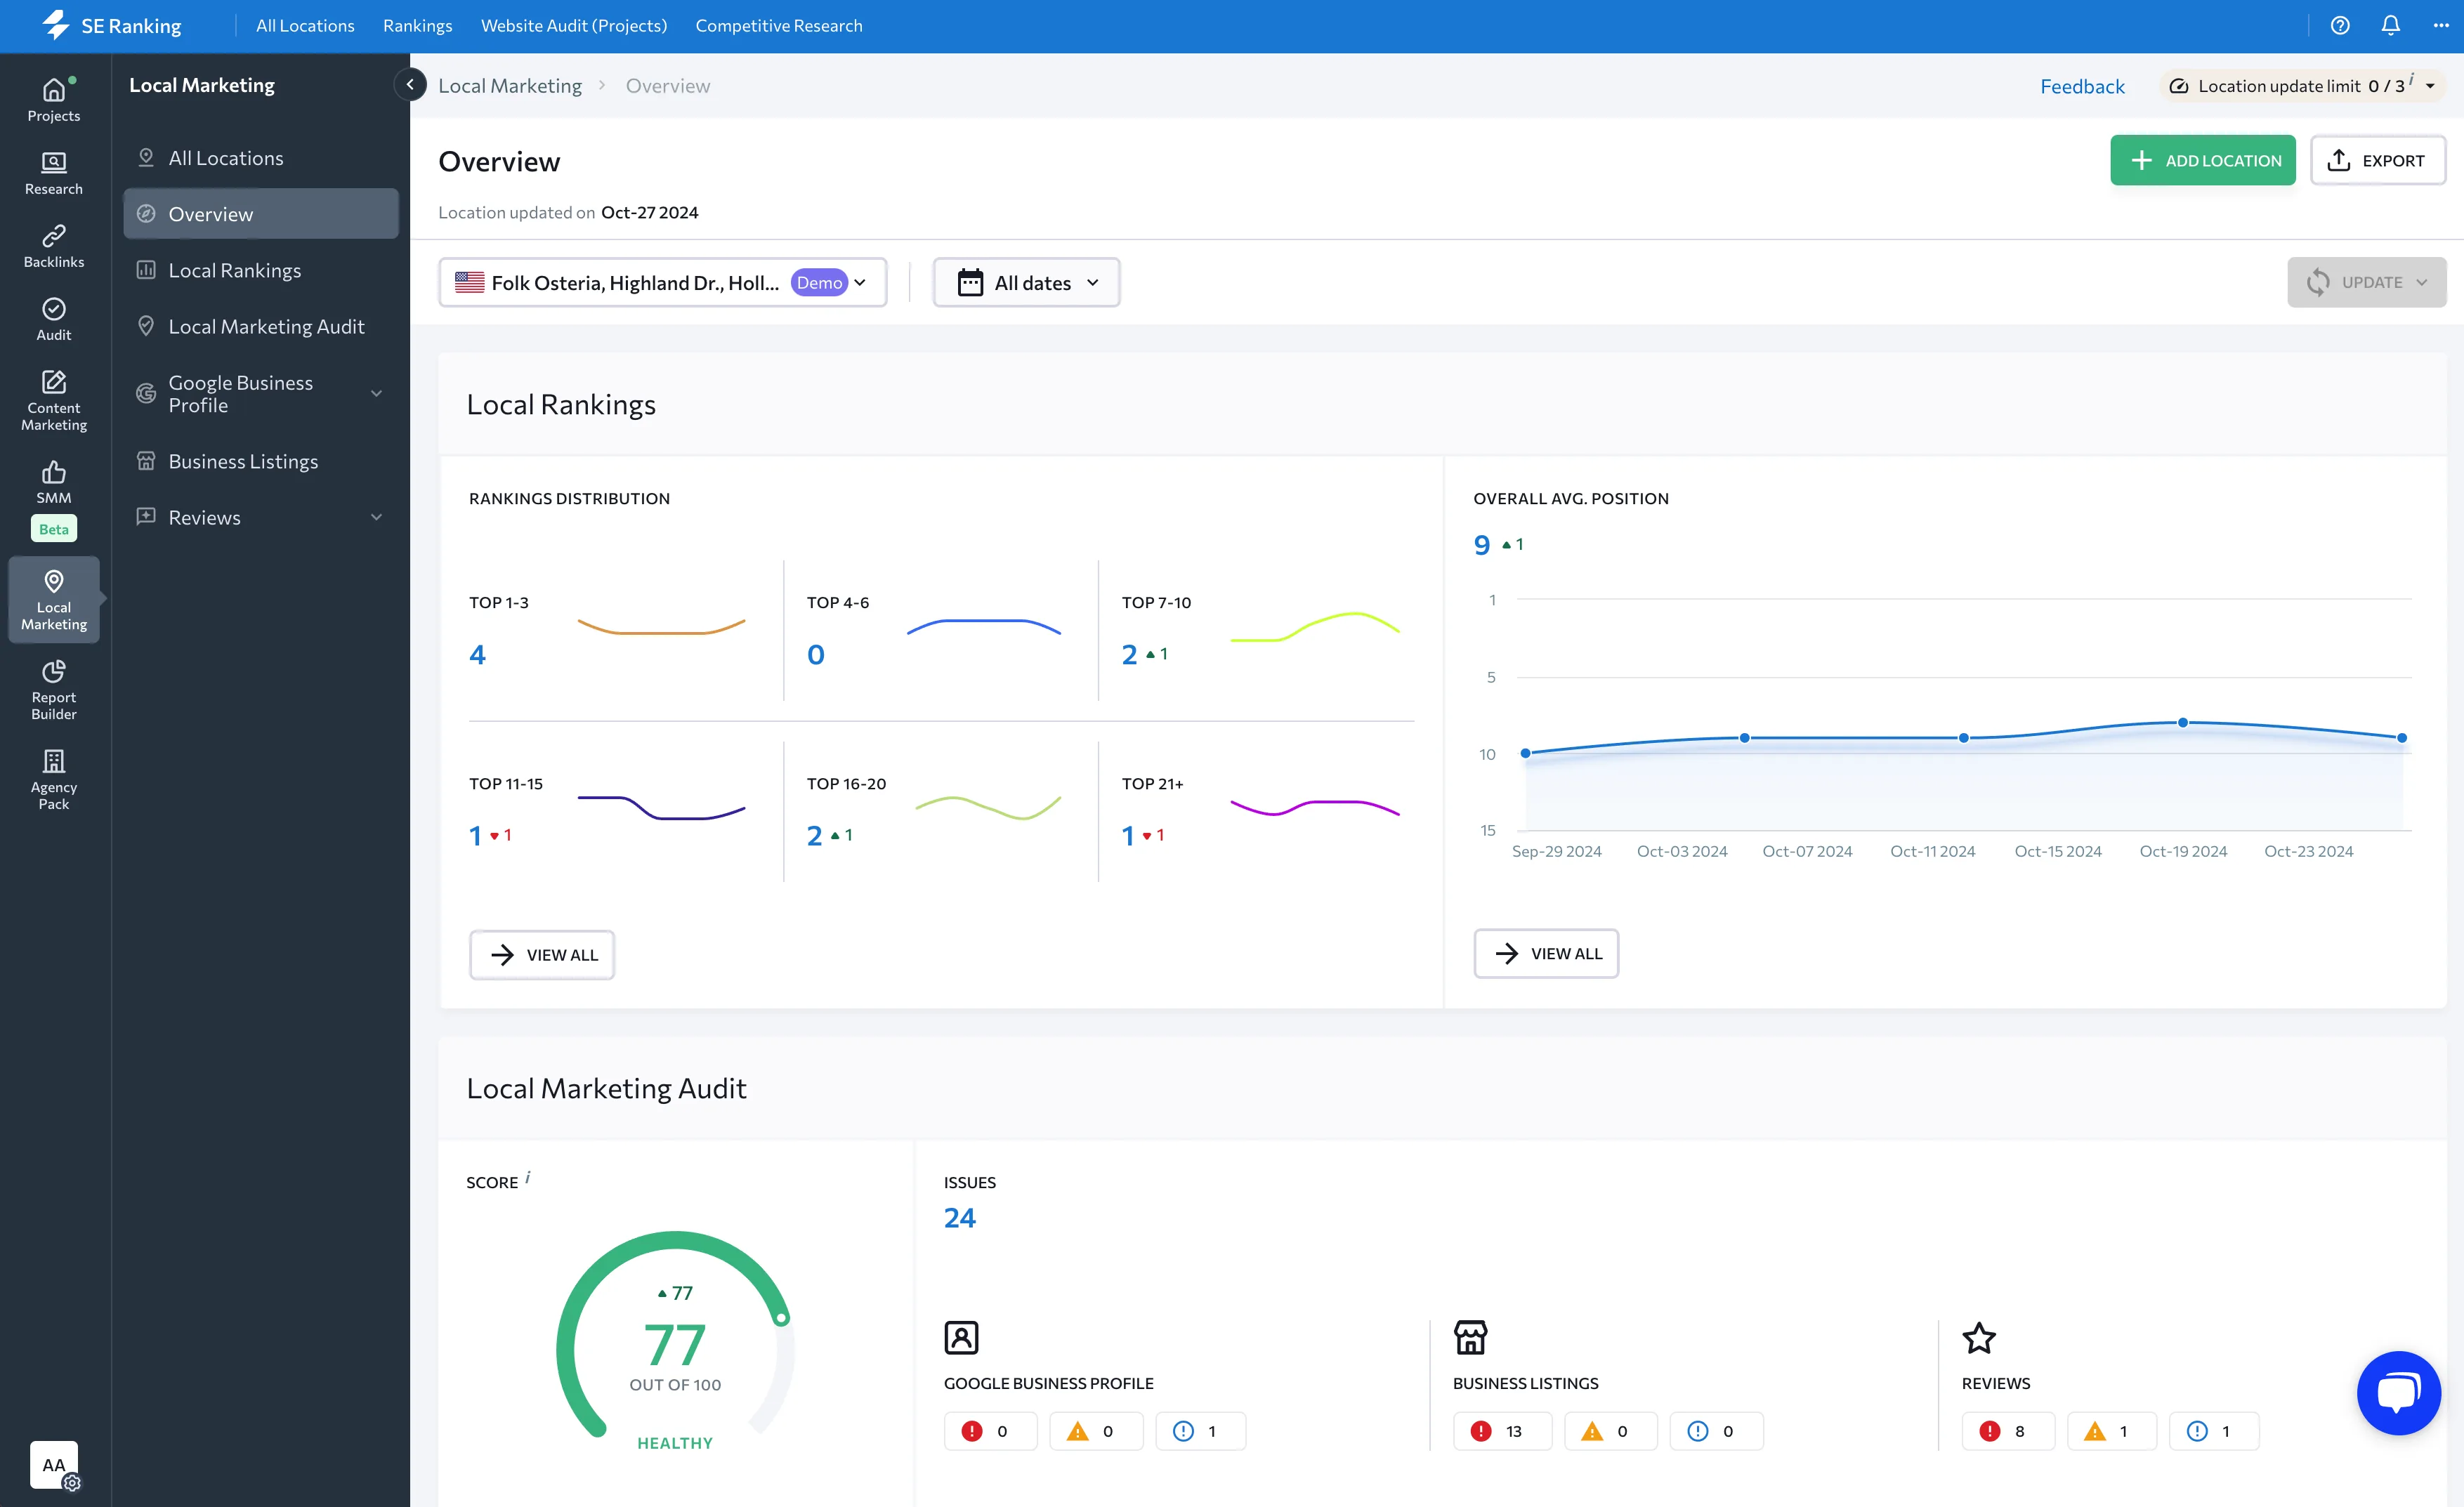Open the Report Builder sidebar icon
2464x1507 pixels.
(54, 690)
